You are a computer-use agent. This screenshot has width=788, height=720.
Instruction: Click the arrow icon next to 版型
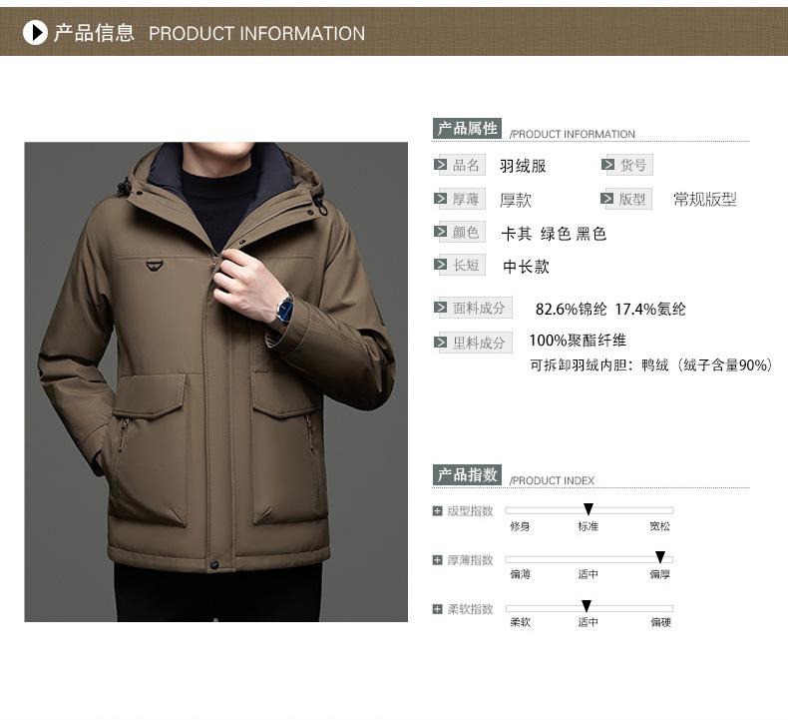607,199
